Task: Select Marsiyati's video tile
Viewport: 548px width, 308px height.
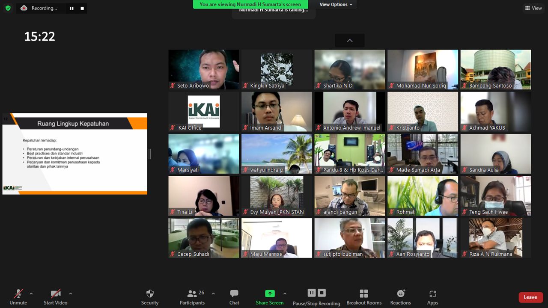Action: 204,154
